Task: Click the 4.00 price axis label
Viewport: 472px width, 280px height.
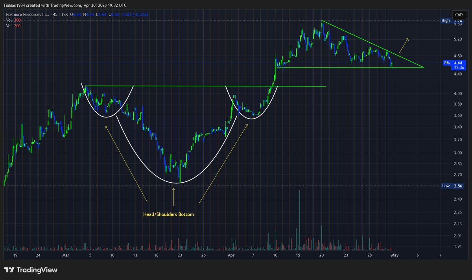Action: (x=458, y=94)
